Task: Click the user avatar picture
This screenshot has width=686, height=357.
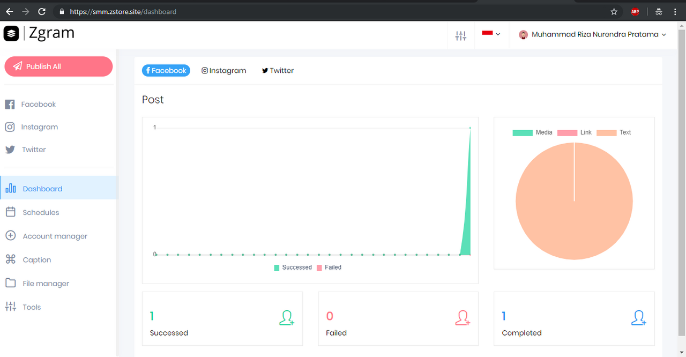Action: (523, 35)
